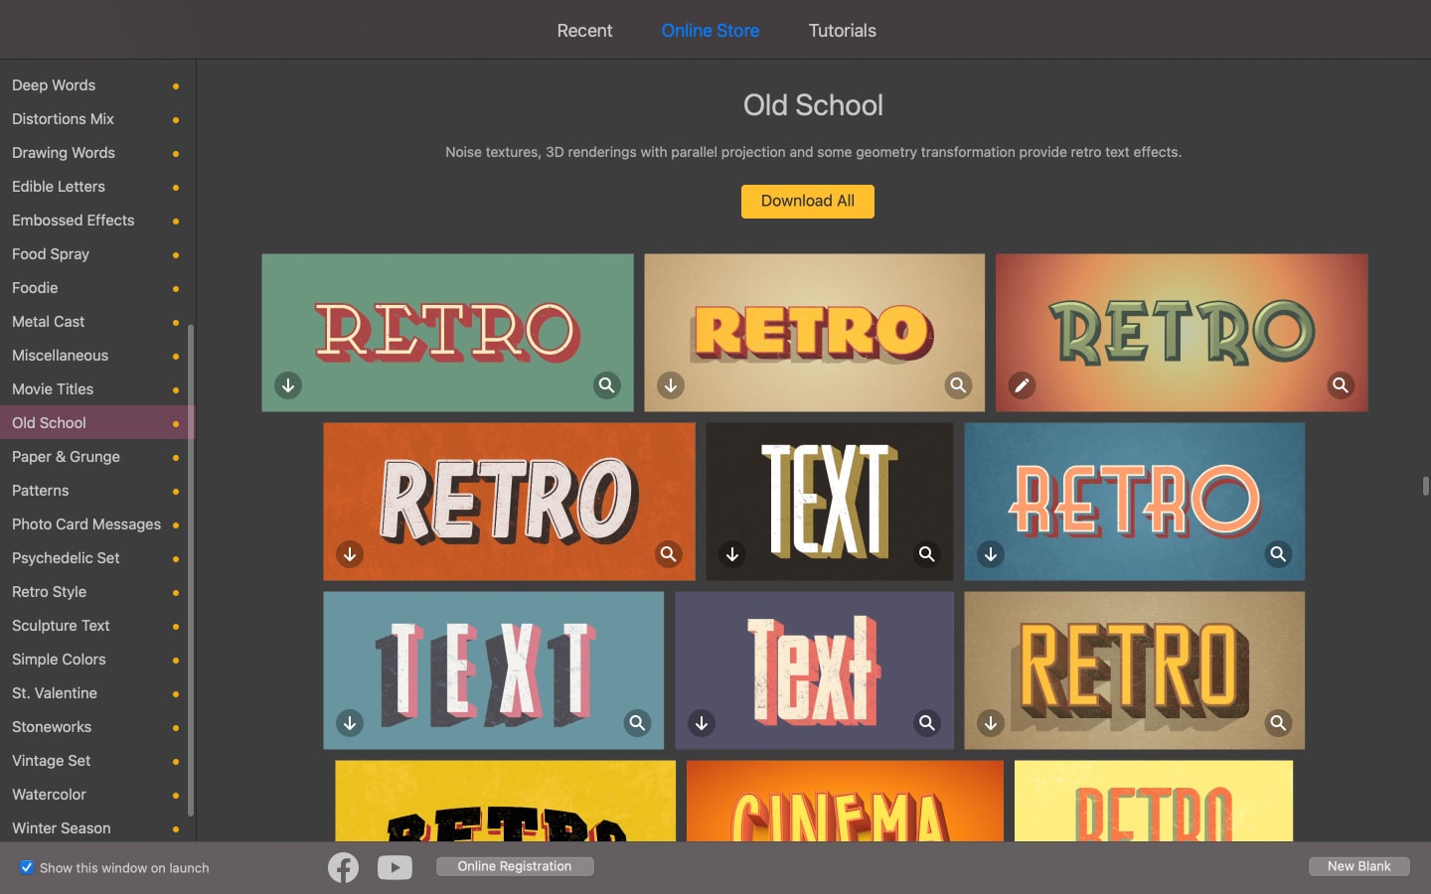Image resolution: width=1431 pixels, height=894 pixels.
Task: Open Online Registration
Action: point(514,865)
